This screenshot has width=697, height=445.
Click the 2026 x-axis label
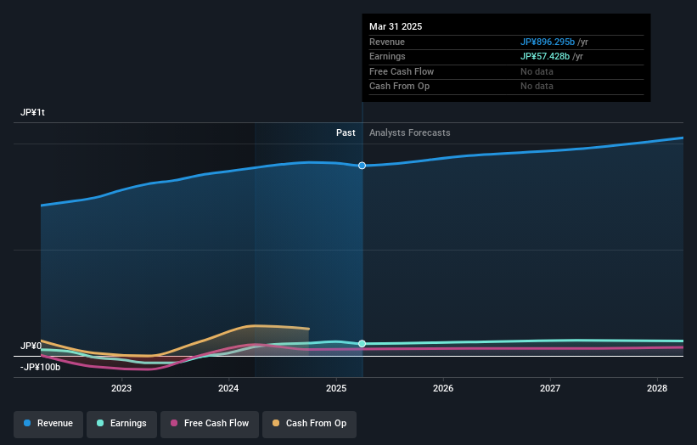[x=443, y=388]
